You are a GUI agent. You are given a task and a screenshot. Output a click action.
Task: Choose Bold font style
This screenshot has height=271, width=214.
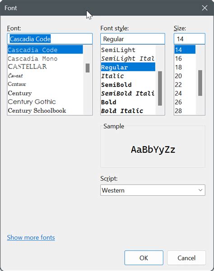pyautogui.click(x=128, y=102)
